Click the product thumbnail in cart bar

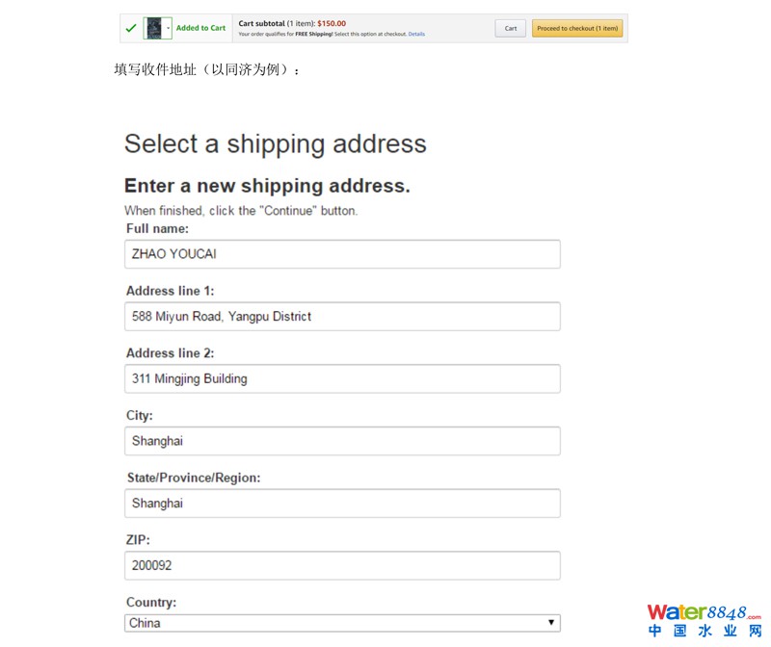pos(152,28)
